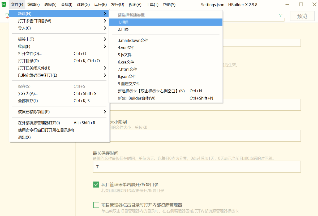This screenshot has height=216, width=318.
Task: Choose 新建标签卡 (Ctrl+N) entry
Action: pyautogui.click(x=166, y=91)
